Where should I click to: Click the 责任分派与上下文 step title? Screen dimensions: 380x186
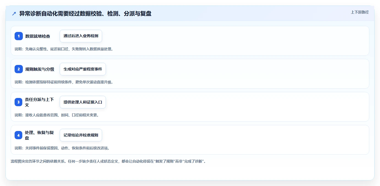[40, 102]
